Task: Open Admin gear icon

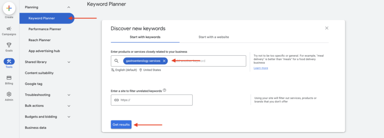Action: click(9, 94)
